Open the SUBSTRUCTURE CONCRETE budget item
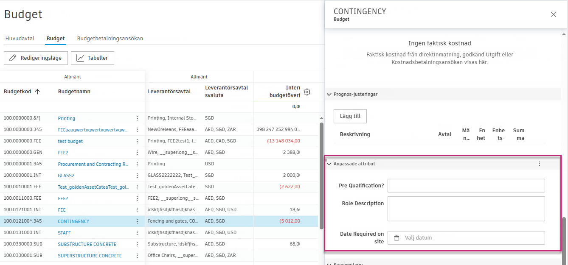The width and height of the screenshot is (568, 265). click(87, 244)
